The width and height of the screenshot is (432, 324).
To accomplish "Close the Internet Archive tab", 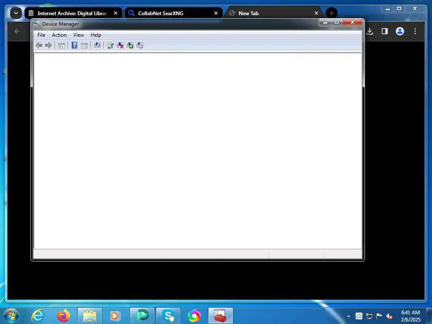I will 116,13.
